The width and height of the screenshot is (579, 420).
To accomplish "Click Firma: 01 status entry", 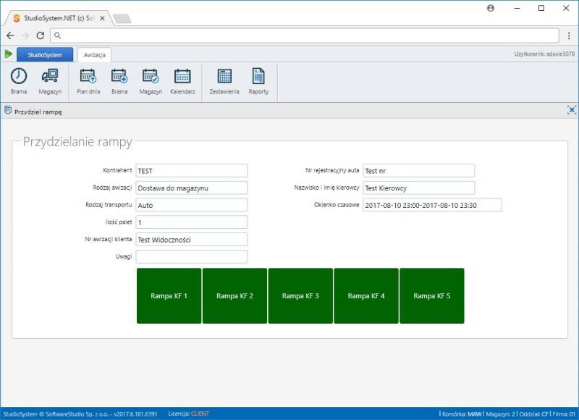I will (564, 414).
